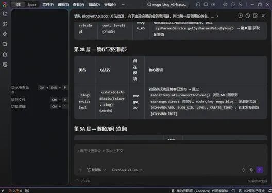Click the updateSolrAndRedis method cell
The image size is (272, 193).
(112, 102)
